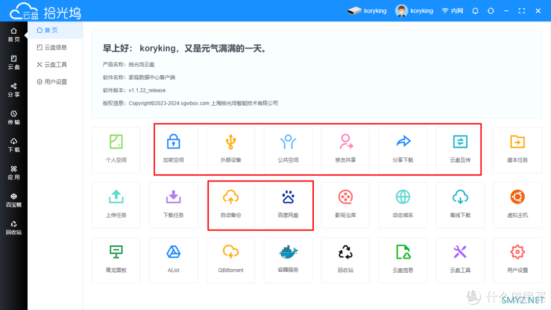This screenshot has width=551, height=310.
Task: Switch to 百宝箱 in the black sidebar
Action: pos(14,200)
